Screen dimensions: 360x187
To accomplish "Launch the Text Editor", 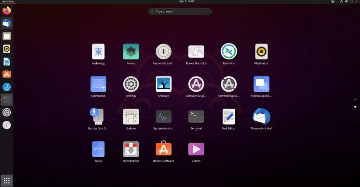I will (229, 116).
